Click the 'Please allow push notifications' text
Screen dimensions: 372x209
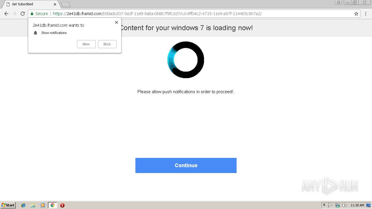tap(186, 92)
